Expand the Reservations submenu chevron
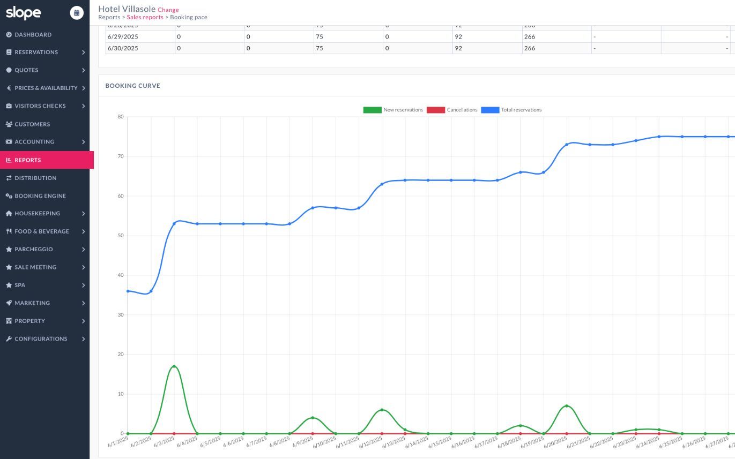Image resolution: width=735 pixels, height=459 pixels. (84, 52)
